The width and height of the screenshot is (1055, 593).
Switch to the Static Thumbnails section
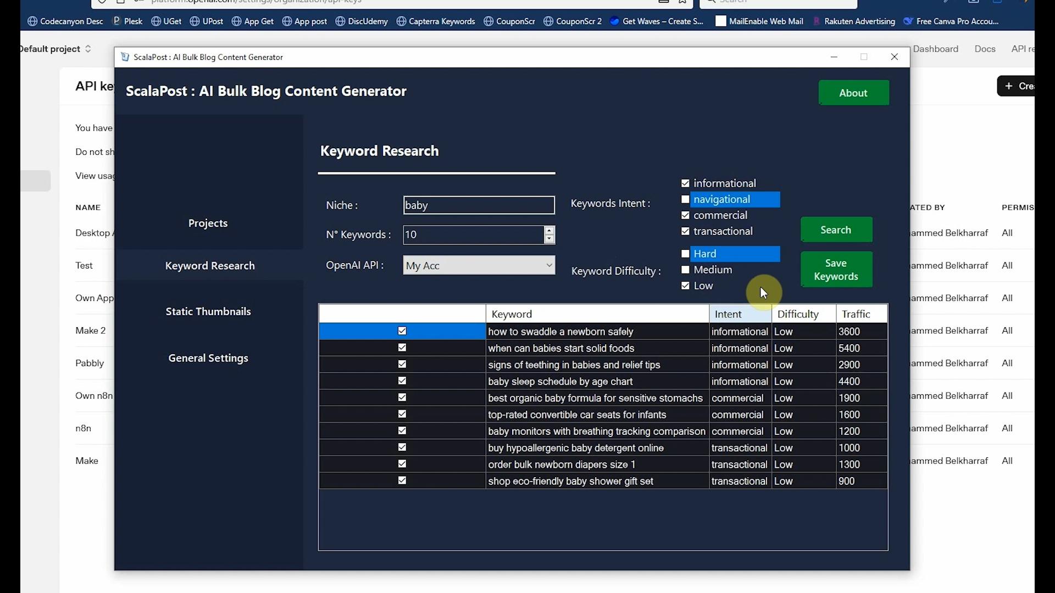point(208,311)
